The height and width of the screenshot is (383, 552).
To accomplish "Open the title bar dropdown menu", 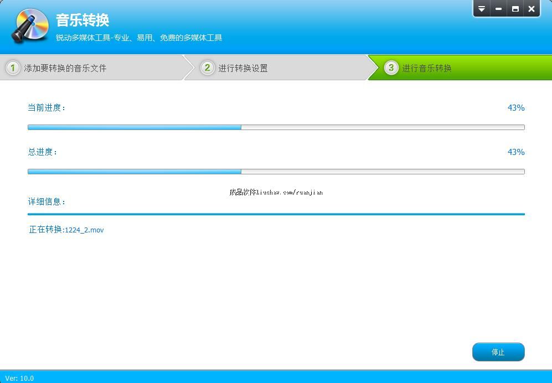I will (482, 9).
